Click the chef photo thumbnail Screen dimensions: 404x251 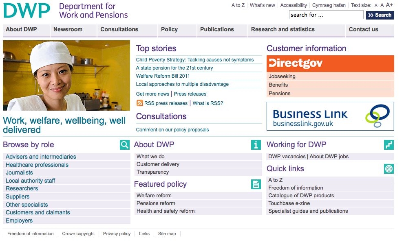tap(66, 76)
